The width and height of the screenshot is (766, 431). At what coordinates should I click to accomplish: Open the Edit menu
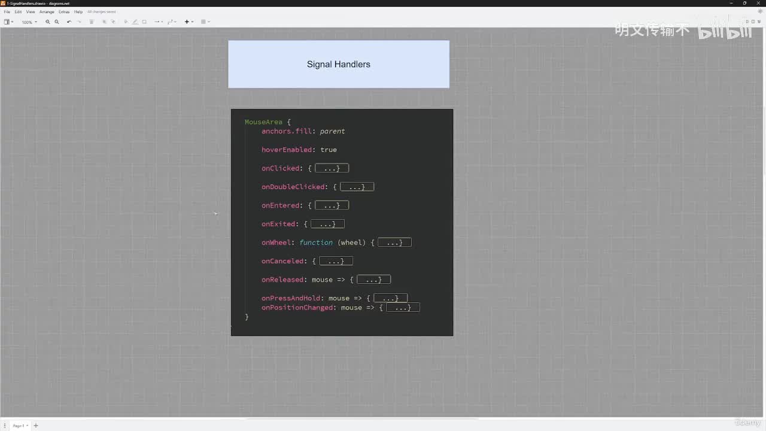click(x=18, y=12)
